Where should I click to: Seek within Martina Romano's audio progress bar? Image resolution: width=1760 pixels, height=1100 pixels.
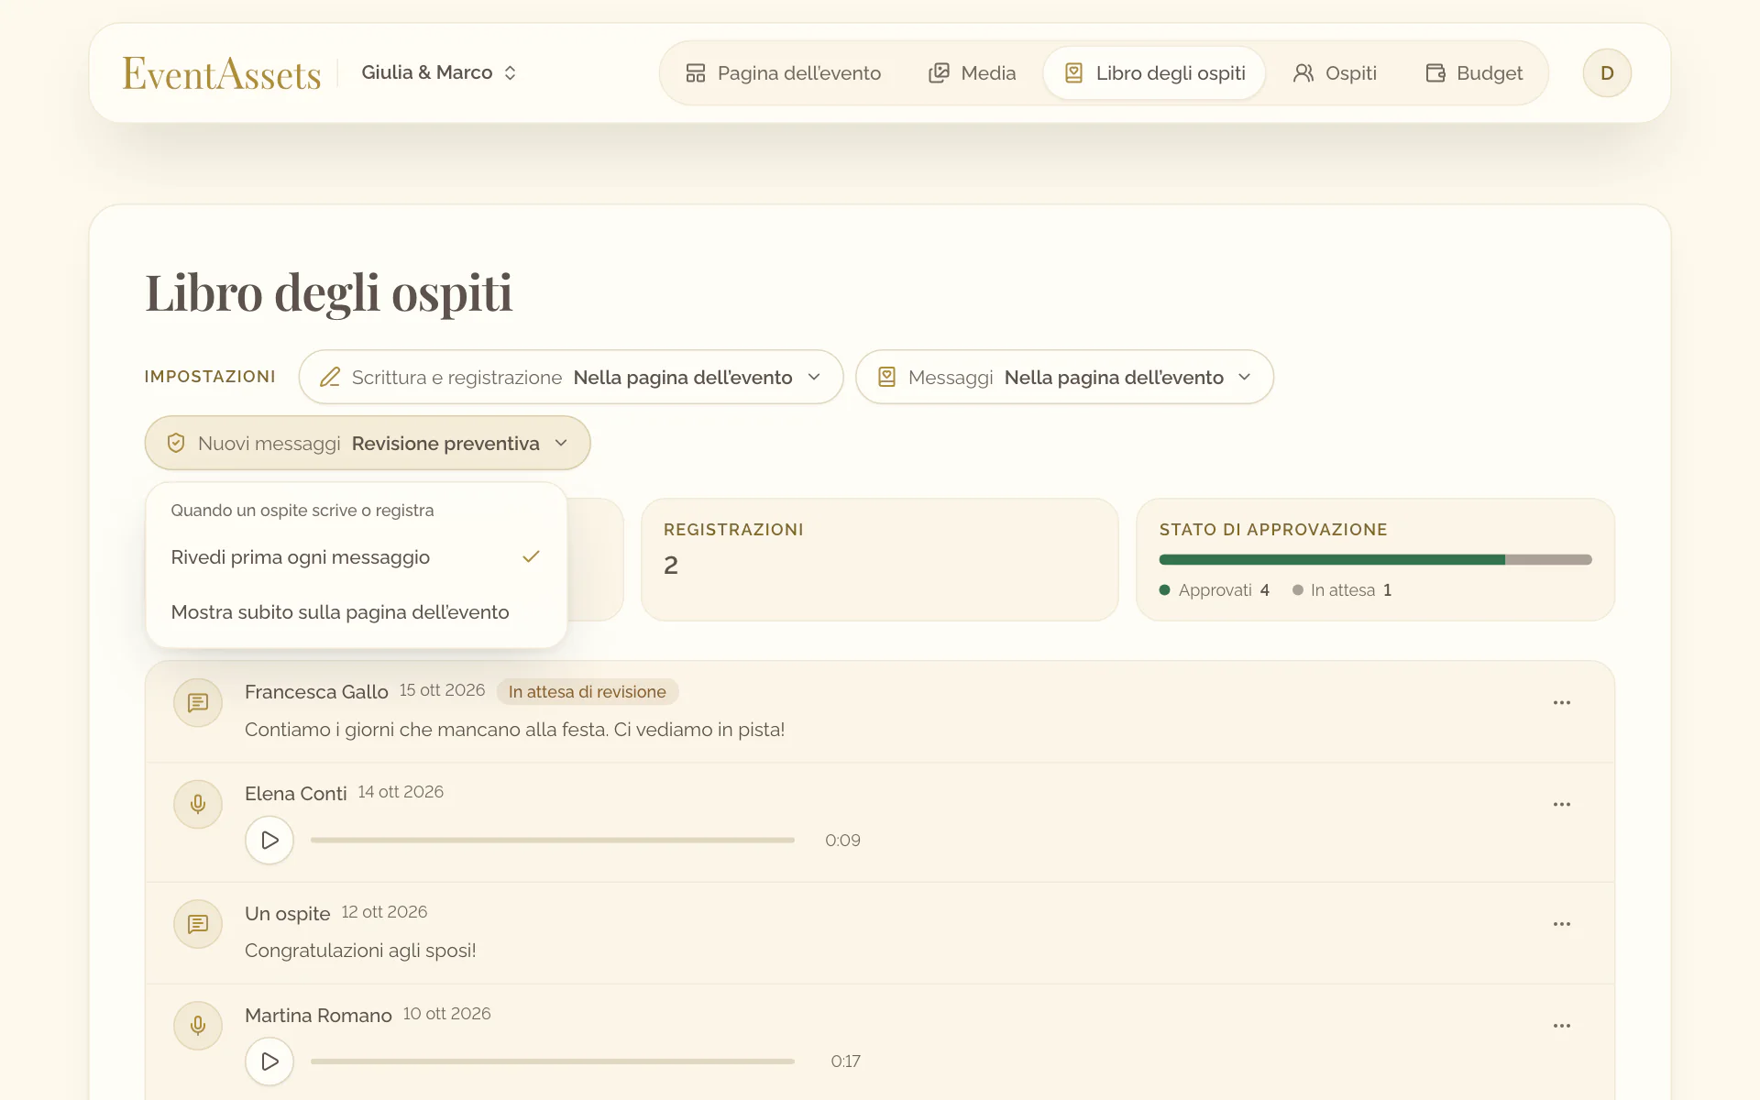click(x=553, y=1061)
